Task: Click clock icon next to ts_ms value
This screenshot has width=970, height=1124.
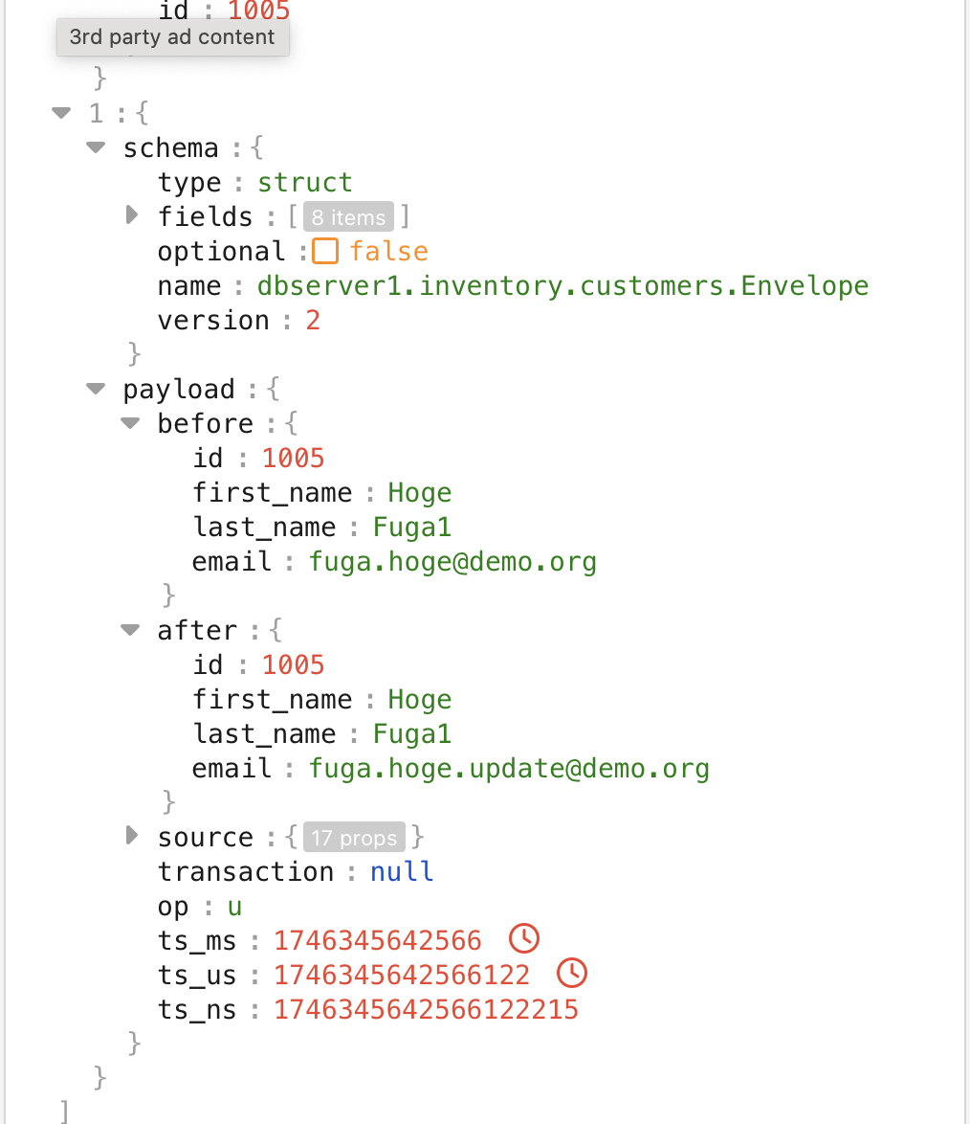Action: click(524, 938)
